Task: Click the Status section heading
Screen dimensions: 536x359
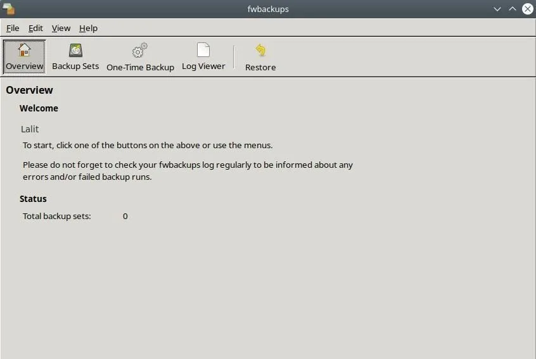Action: click(x=33, y=199)
